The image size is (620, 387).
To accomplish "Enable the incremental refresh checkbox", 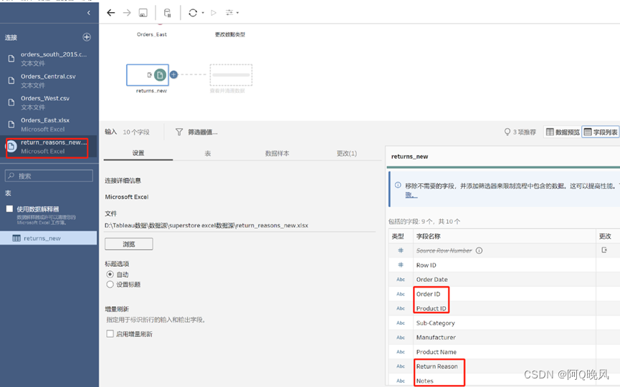I will pos(110,334).
